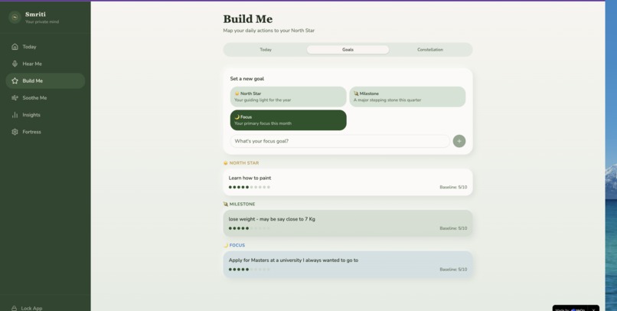Adjust progress dots for Learn how to paint
This screenshot has width=617, height=311.
250,188
